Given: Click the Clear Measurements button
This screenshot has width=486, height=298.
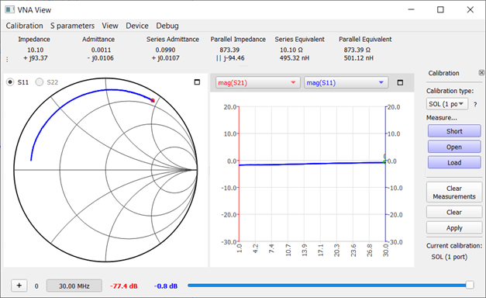Looking at the screenshot, I should [454, 192].
